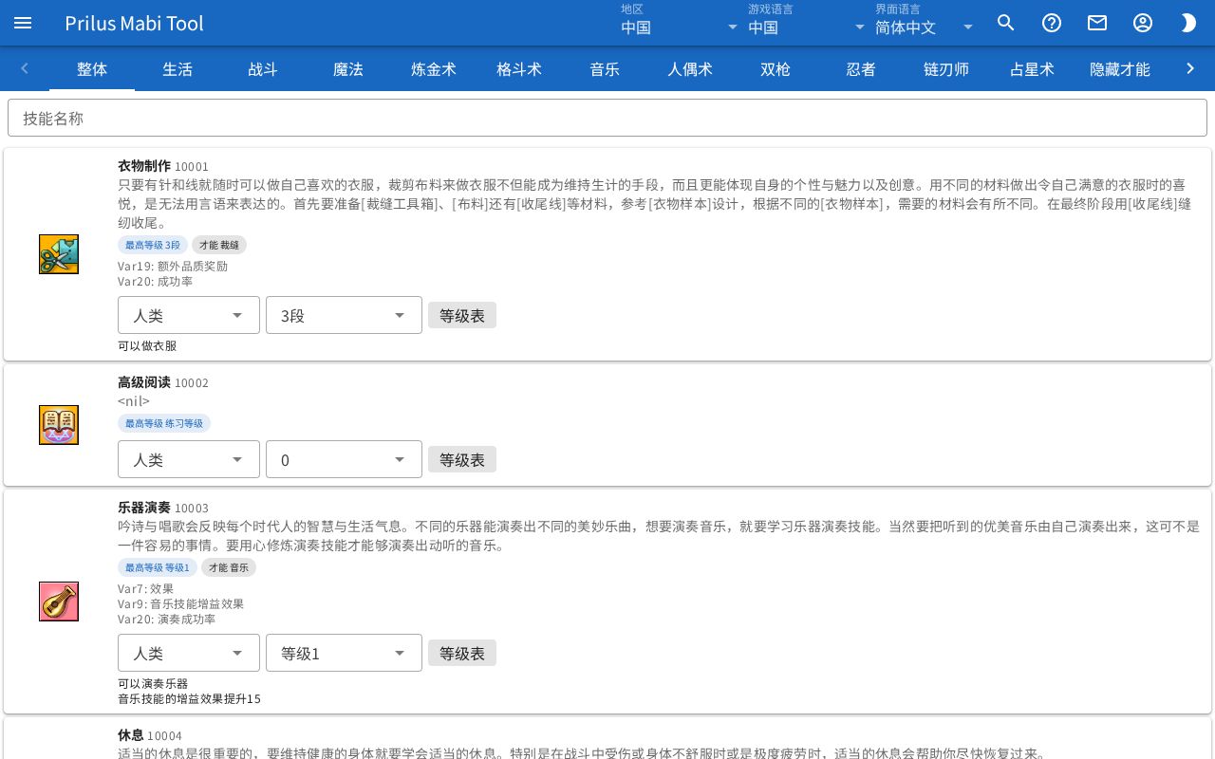Screen dimensions: 1215x759
Task: Click the mail envelope icon
Action: coord(1097,23)
